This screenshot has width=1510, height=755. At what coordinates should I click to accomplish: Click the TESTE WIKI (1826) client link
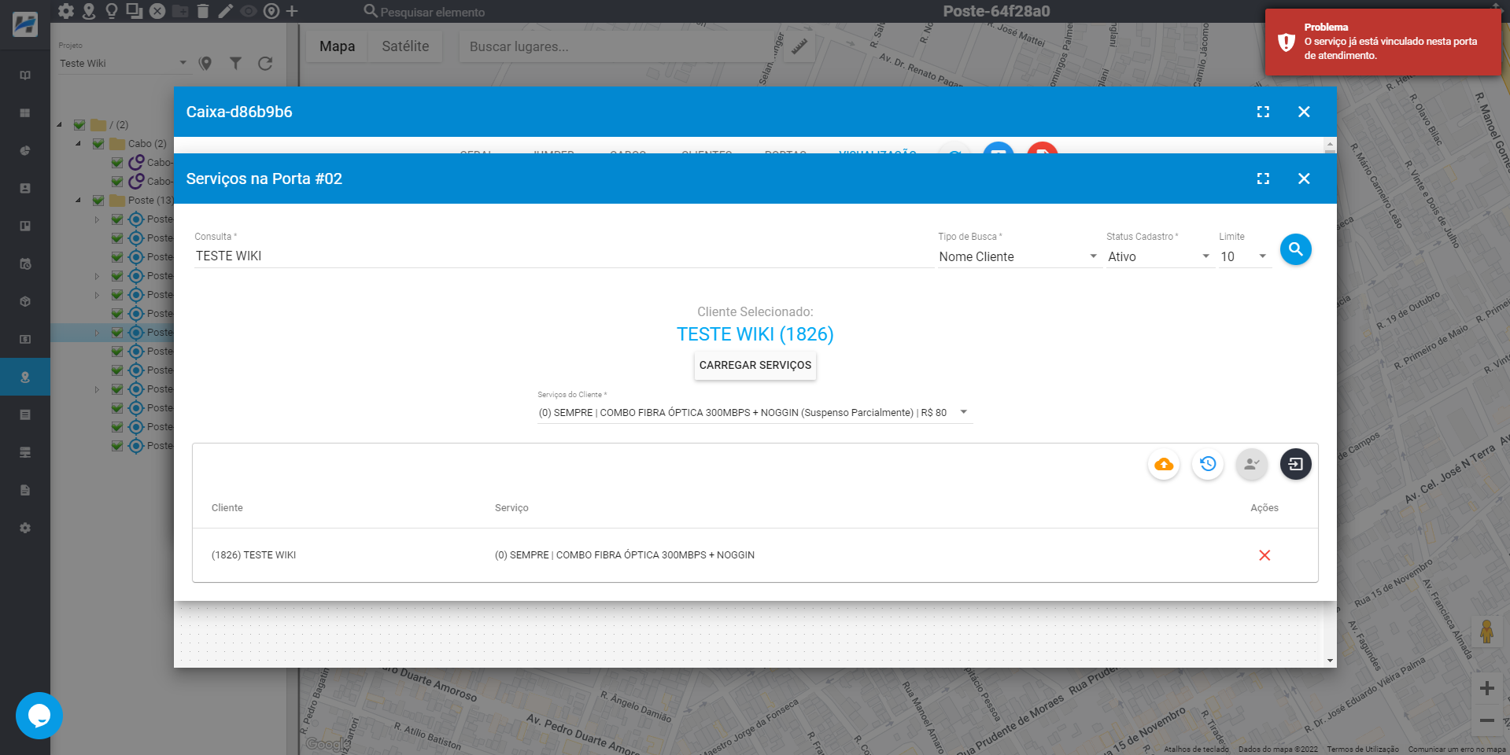(755, 334)
